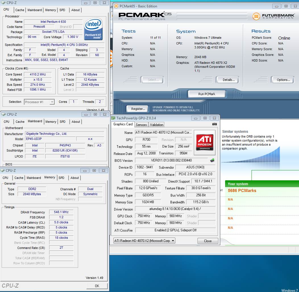Click the PCMark05 title bar icon
The image size is (299, 292).
116,6
